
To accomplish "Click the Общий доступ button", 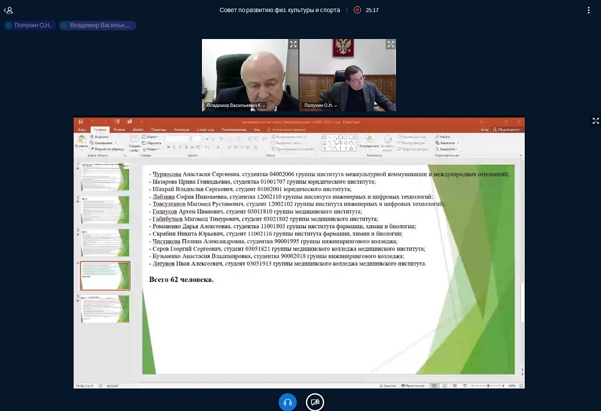I will (x=508, y=129).
